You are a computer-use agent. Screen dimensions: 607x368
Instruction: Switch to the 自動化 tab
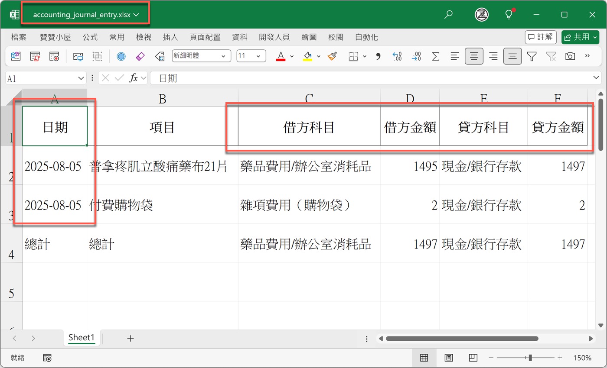(366, 37)
